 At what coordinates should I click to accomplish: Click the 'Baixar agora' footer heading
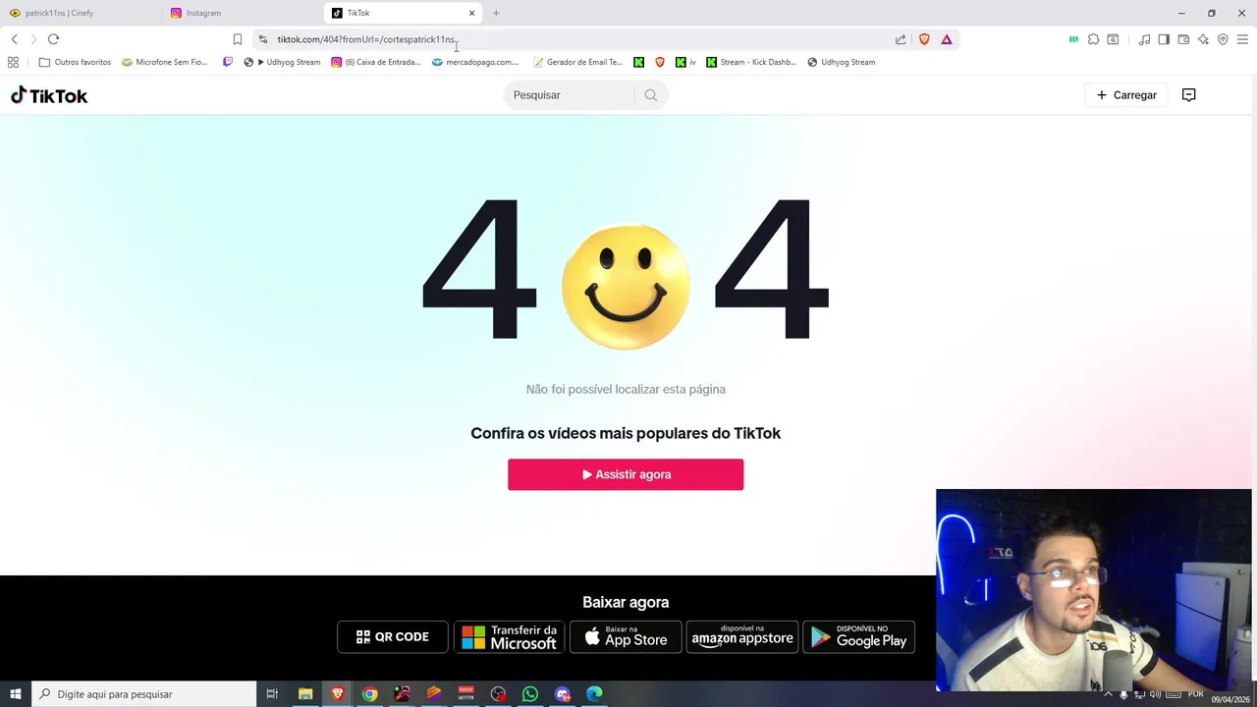coord(626,602)
